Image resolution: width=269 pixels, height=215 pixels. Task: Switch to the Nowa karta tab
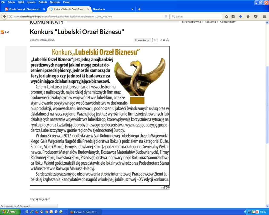pyautogui.click(x=99, y=9)
